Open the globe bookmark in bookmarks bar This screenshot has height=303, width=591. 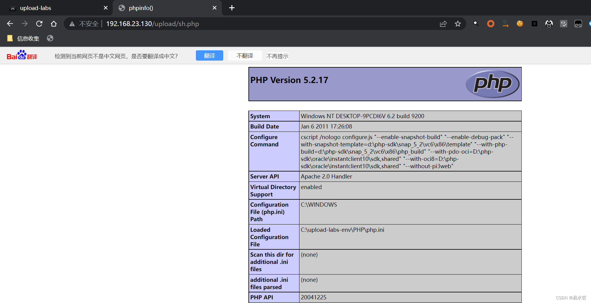point(50,38)
